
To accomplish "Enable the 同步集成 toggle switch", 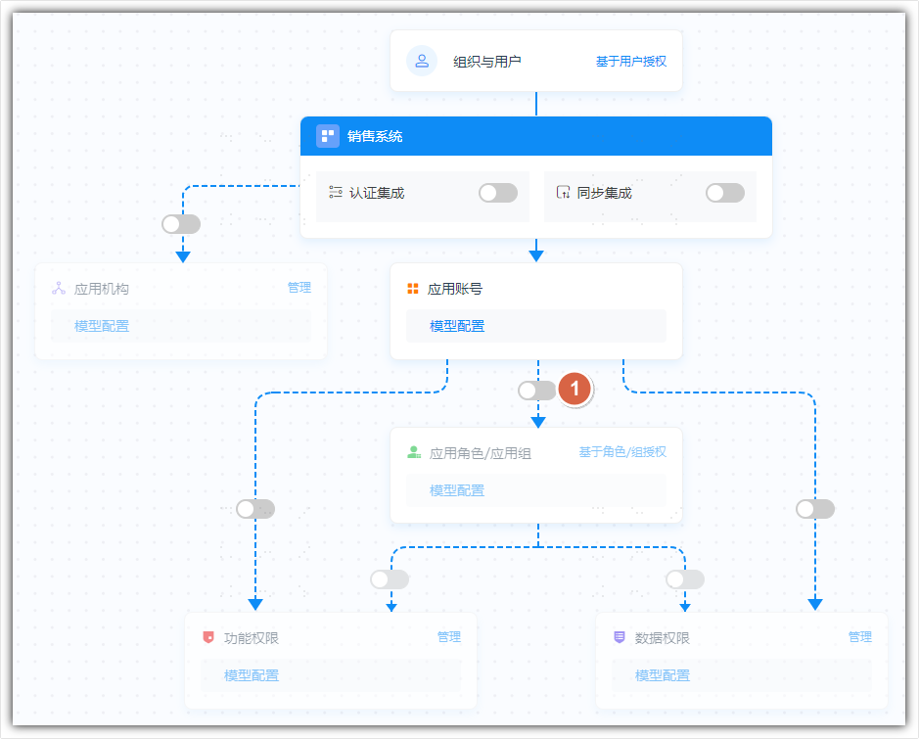I will click(725, 193).
